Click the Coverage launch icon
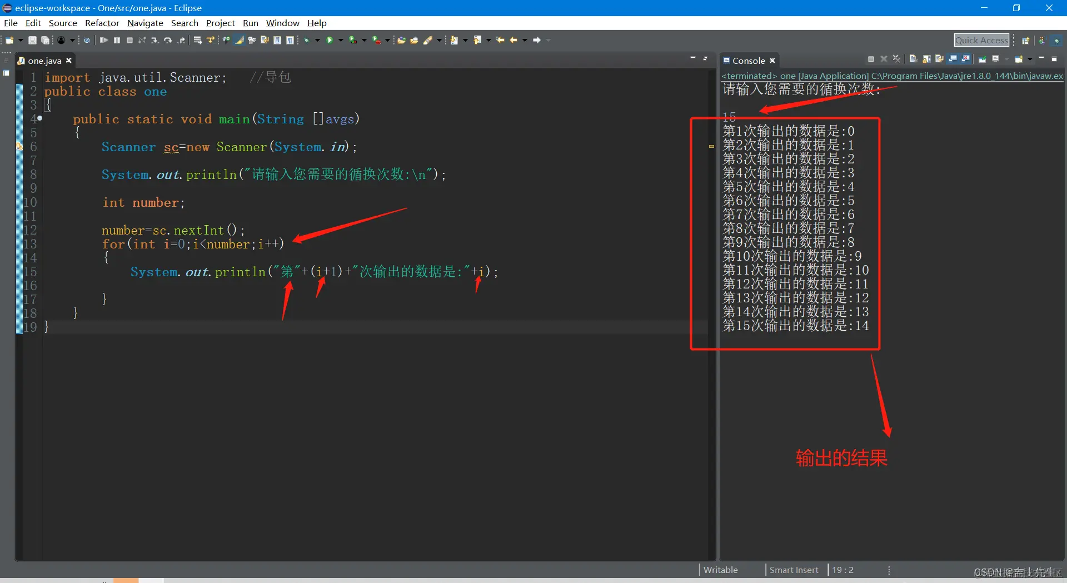Viewport: 1067px width, 583px height. point(353,40)
